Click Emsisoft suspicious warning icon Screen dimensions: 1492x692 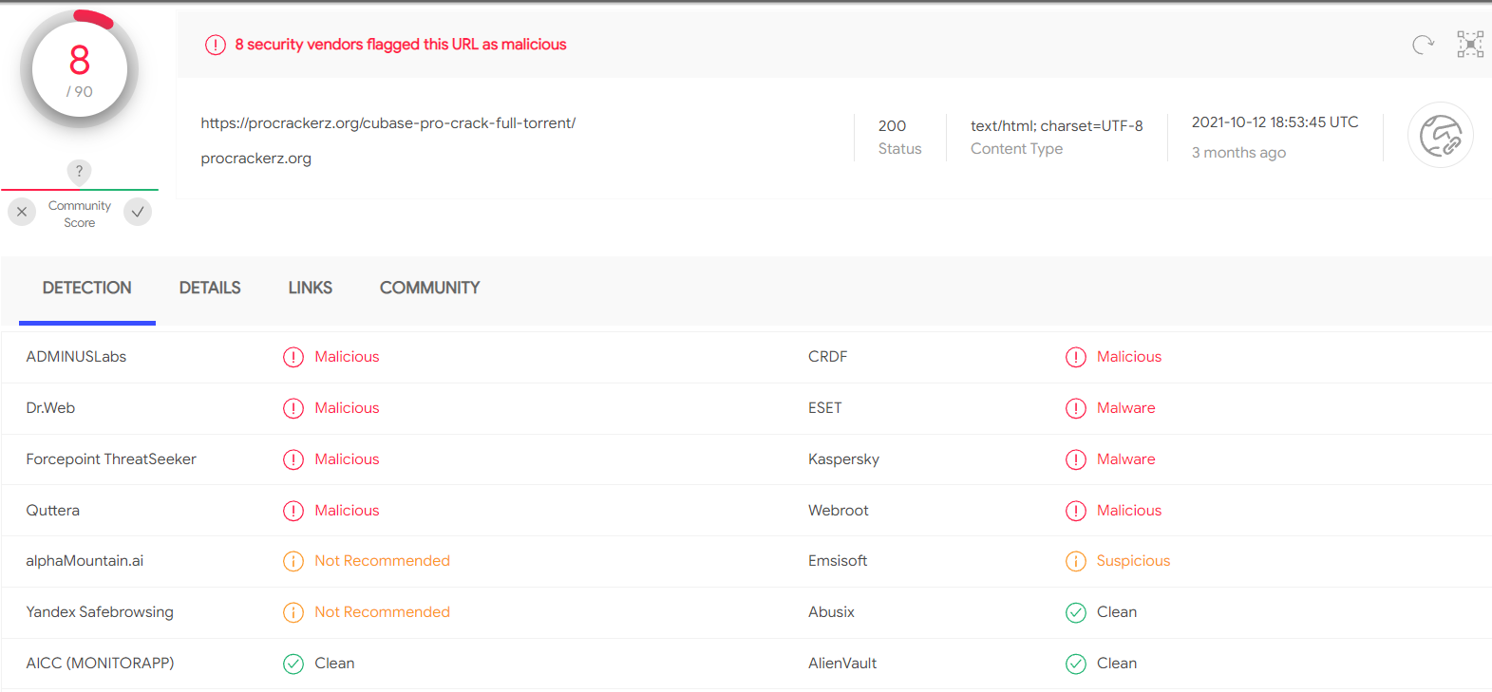[x=1075, y=561]
